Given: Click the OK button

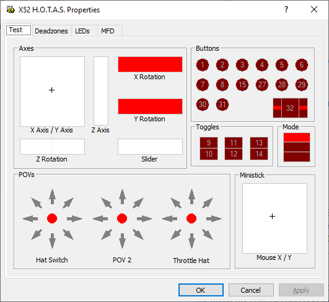Looking at the screenshot, I should click(x=201, y=290).
